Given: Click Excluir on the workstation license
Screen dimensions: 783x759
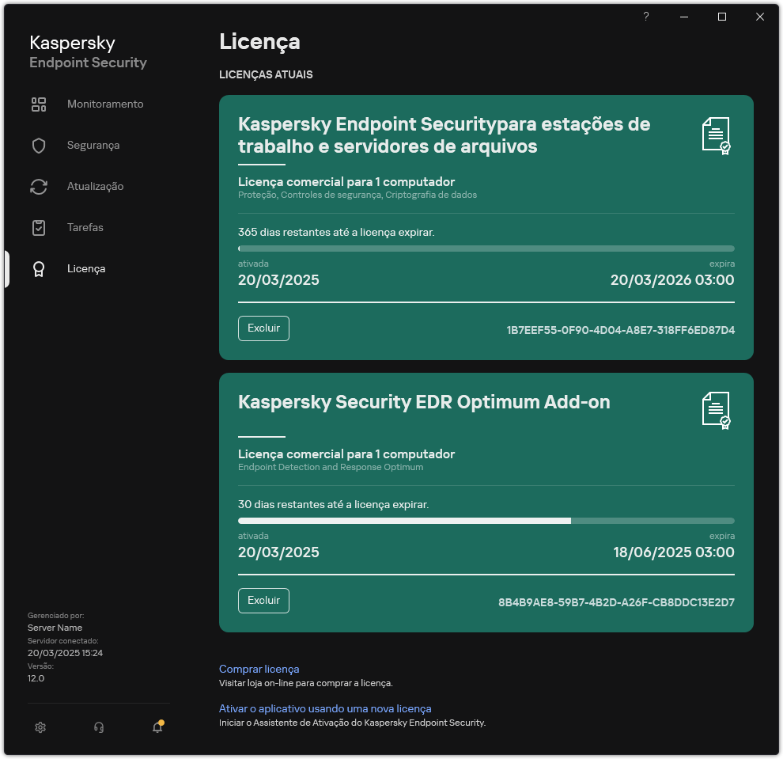Looking at the screenshot, I should (263, 328).
